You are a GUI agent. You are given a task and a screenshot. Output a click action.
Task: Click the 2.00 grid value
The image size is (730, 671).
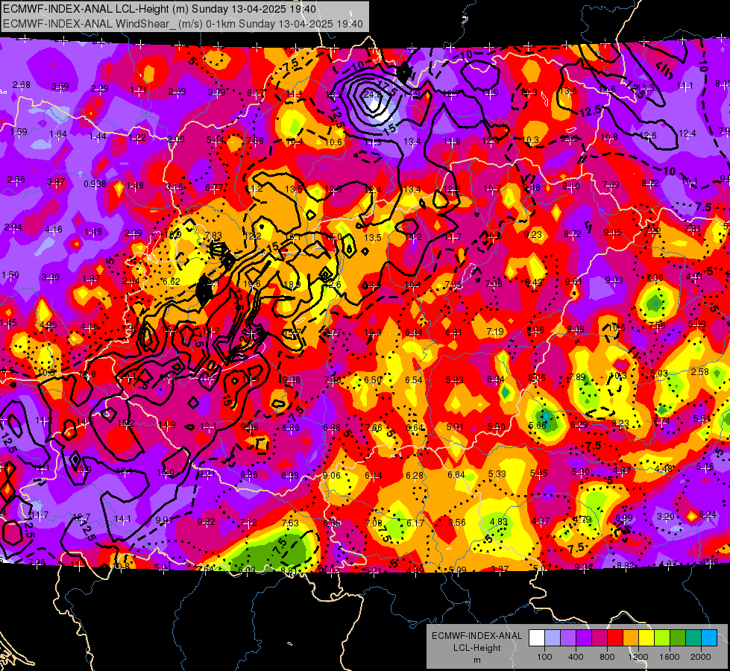click(x=176, y=139)
